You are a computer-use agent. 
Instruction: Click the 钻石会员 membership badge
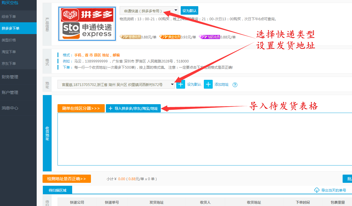(x=209, y=37)
